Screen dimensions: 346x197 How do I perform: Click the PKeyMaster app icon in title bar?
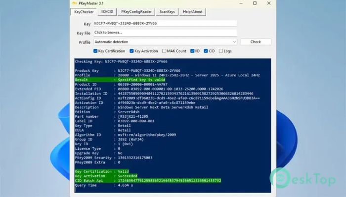tap(75, 3)
